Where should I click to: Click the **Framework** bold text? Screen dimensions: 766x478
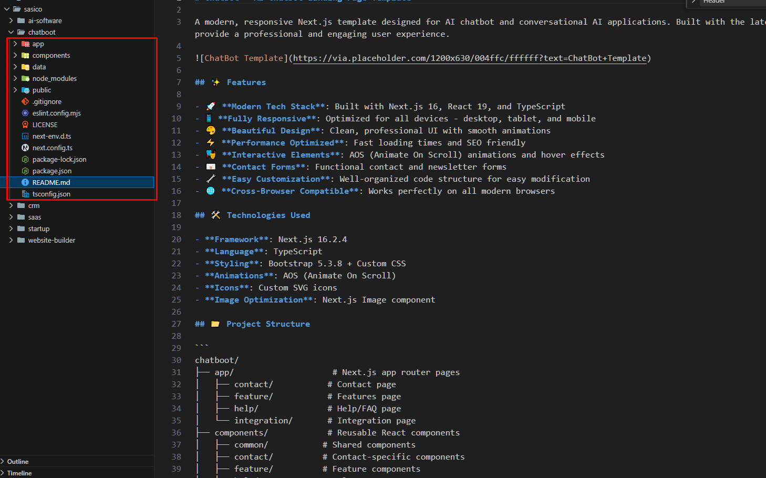pyautogui.click(x=236, y=240)
